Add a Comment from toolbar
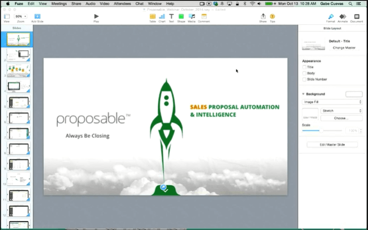The width and height of the screenshot is (368, 230). [x=204, y=16]
